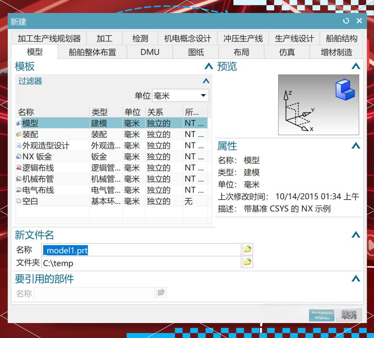Click the 带基准 CSYS 的 NX 示例 description
The width and height of the screenshot is (374, 338).
point(287,209)
